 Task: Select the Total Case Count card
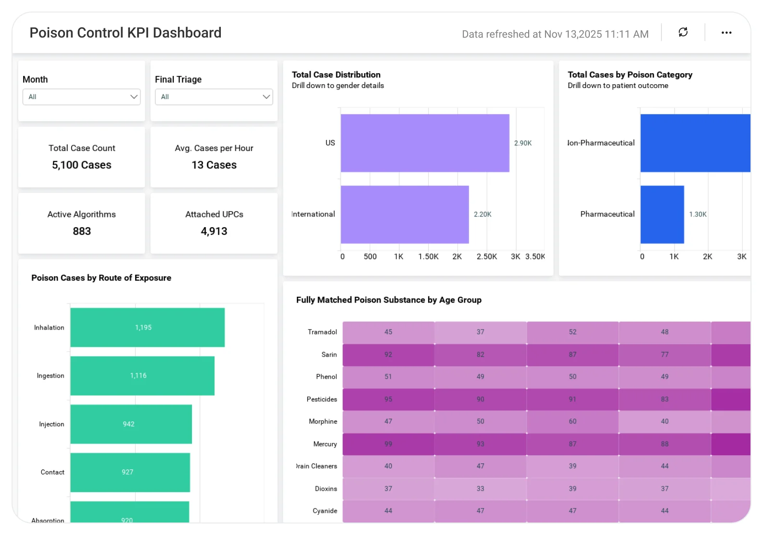82,157
